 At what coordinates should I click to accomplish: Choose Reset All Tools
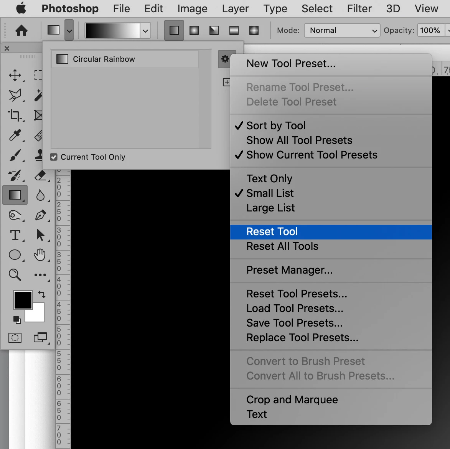[331, 246]
